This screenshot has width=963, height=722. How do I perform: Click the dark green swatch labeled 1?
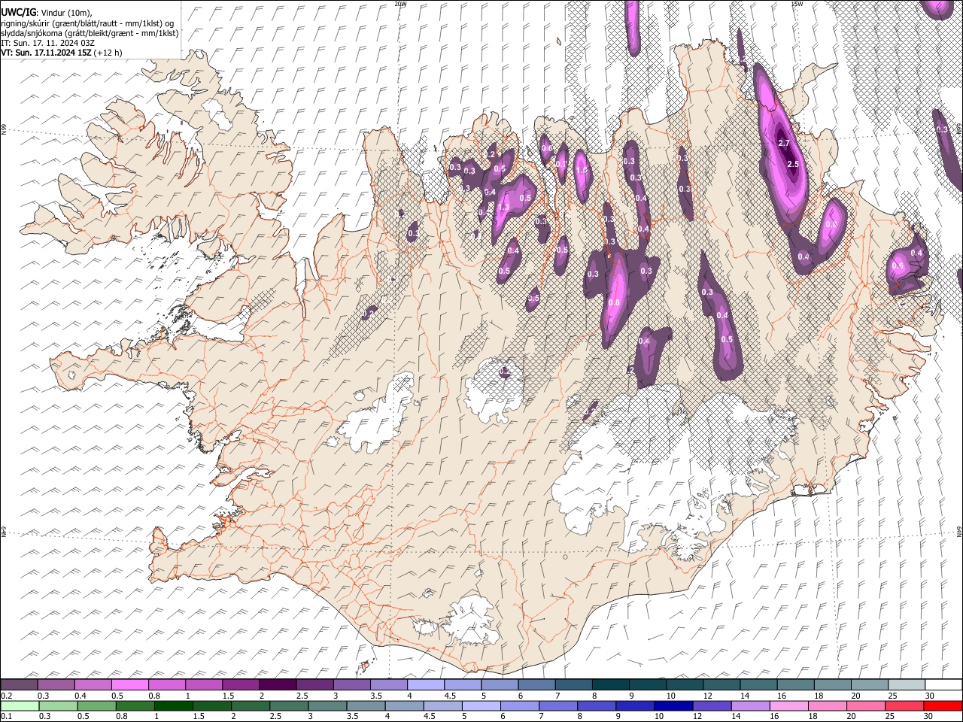click(172, 705)
